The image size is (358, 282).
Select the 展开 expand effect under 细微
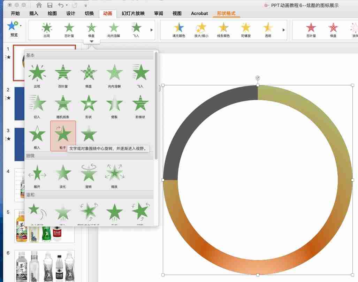coord(37,175)
